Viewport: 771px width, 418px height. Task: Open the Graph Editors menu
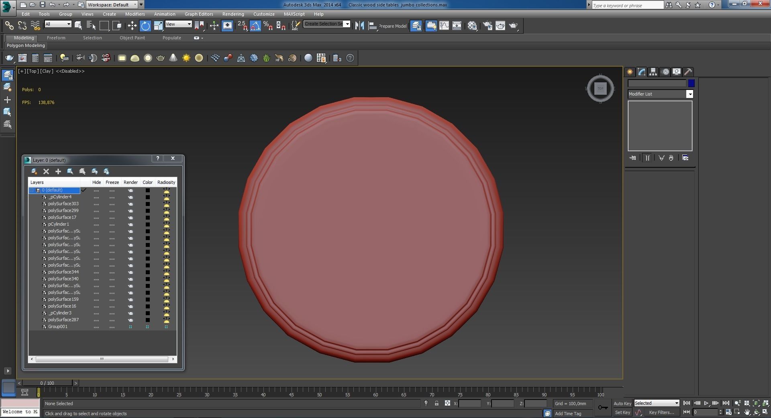pos(199,14)
